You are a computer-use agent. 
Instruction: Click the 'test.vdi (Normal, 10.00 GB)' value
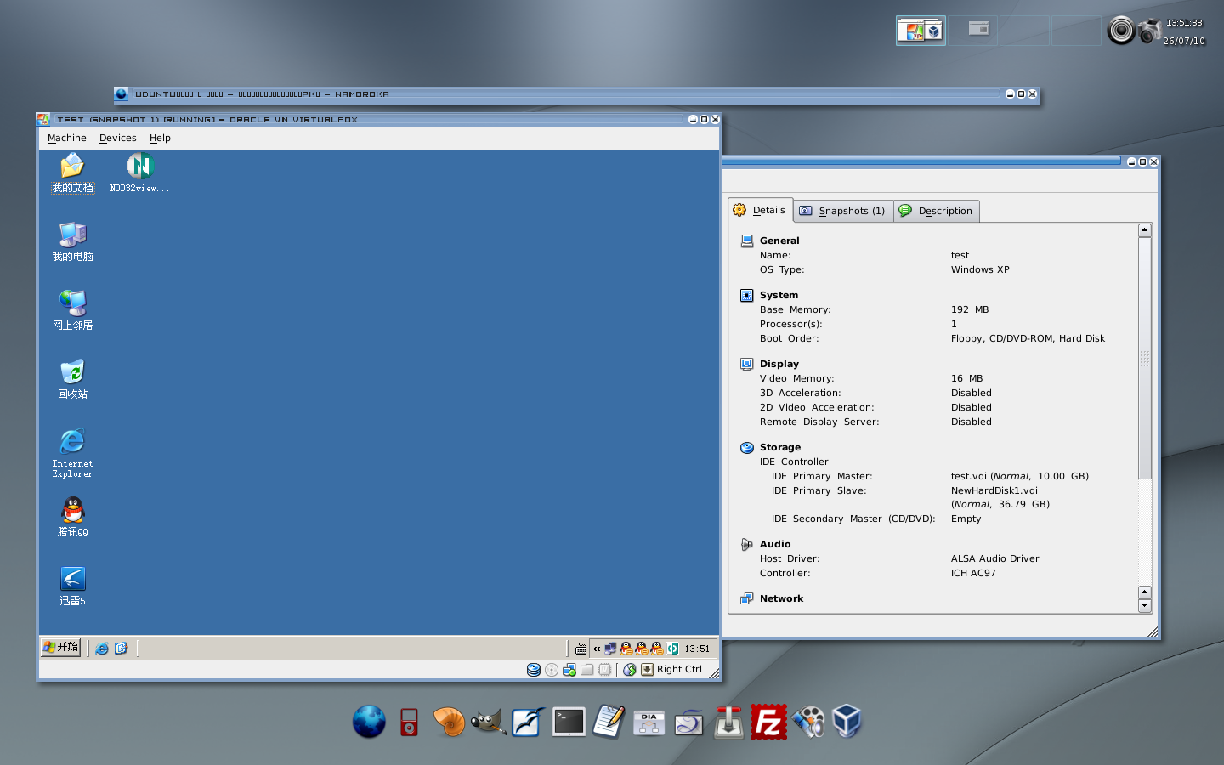click(x=1020, y=476)
